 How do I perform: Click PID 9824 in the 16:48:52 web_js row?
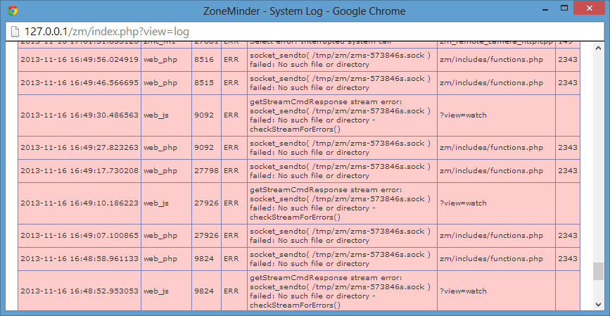pos(205,291)
